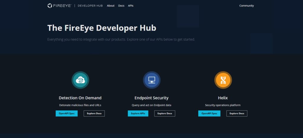
Task: Select the Detection On Demand title
Action: click(x=80, y=98)
